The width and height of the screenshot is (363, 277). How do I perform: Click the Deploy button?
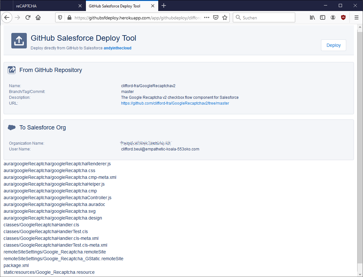[333, 45]
